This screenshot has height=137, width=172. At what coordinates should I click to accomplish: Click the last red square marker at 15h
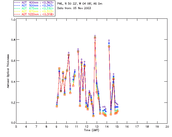[x=117, y=111]
